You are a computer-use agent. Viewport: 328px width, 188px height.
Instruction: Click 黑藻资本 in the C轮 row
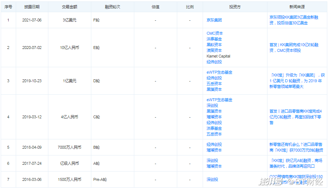point(214,111)
